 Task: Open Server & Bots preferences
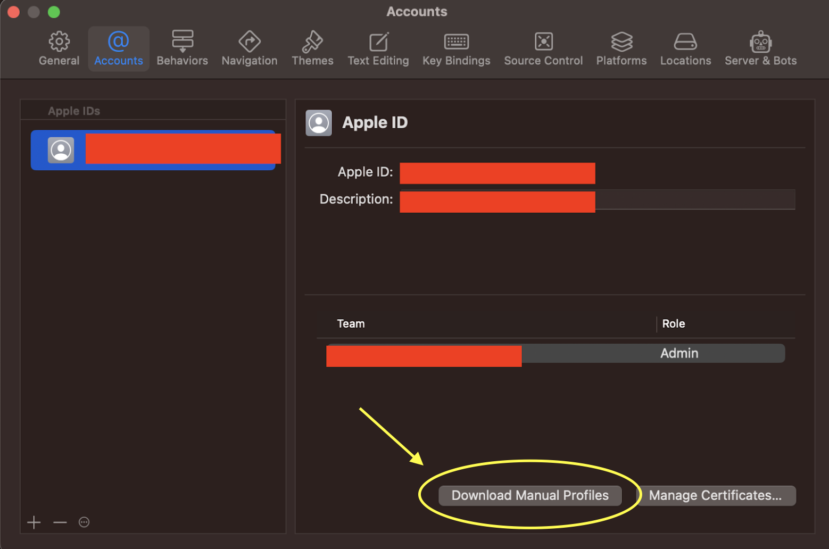[760, 49]
